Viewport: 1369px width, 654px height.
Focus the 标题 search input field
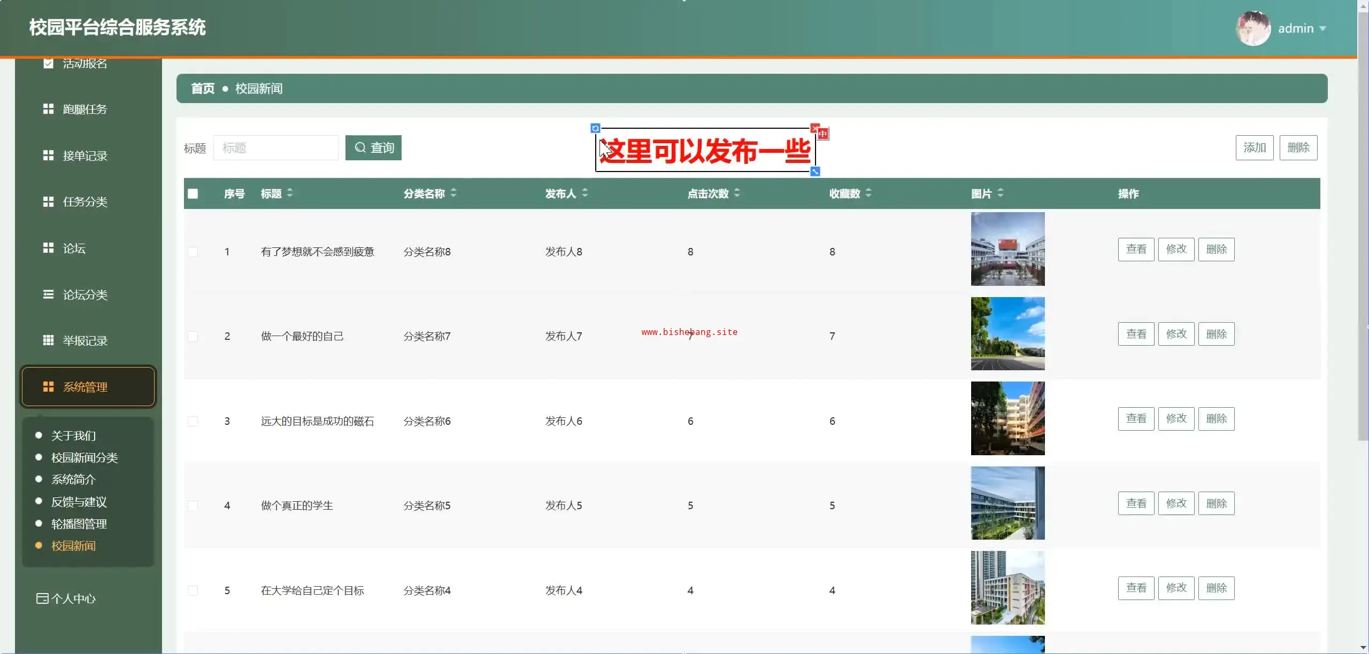276,148
